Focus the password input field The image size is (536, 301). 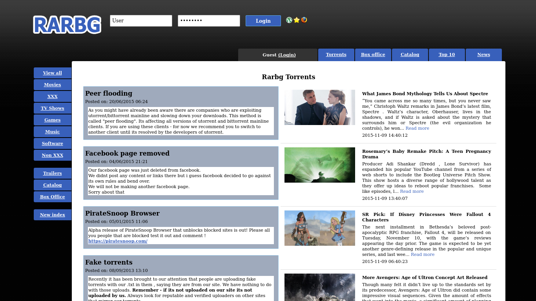pyautogui.click(x=209, y=21)
